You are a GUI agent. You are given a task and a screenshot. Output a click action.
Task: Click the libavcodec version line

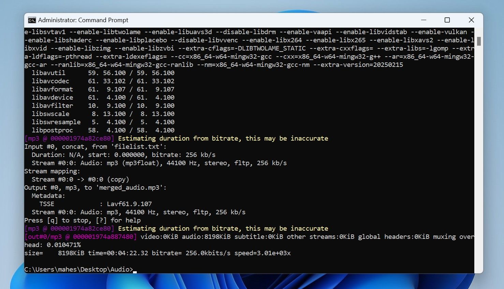(x=103, y=81)
